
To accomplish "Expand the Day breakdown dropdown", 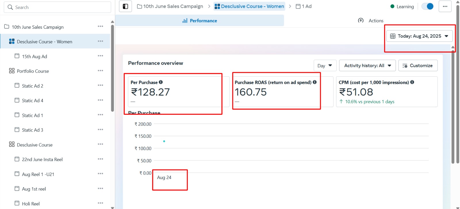I will click(x=325, y=65).
